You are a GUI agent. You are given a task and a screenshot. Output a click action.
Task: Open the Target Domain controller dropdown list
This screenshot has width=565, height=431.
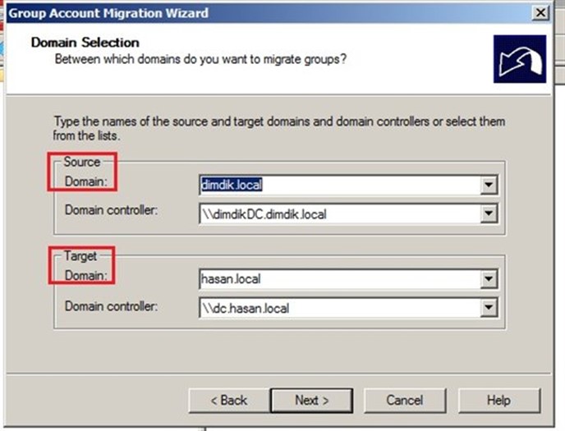pyautogui.click(x=489, y=308)
